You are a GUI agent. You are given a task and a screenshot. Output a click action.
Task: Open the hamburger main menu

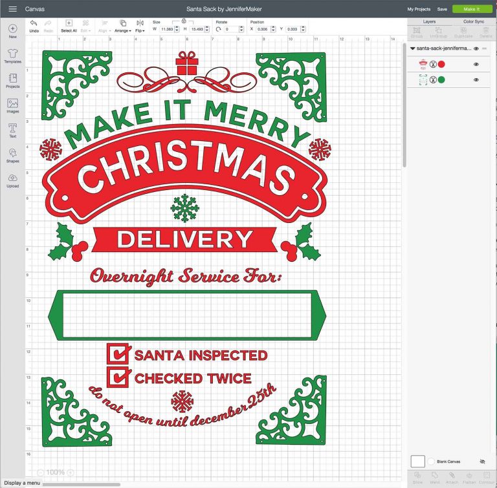[13, 9]
